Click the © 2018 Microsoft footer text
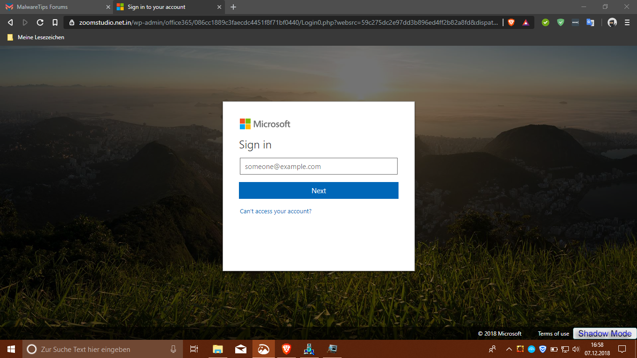 click(x=500, y=334)
